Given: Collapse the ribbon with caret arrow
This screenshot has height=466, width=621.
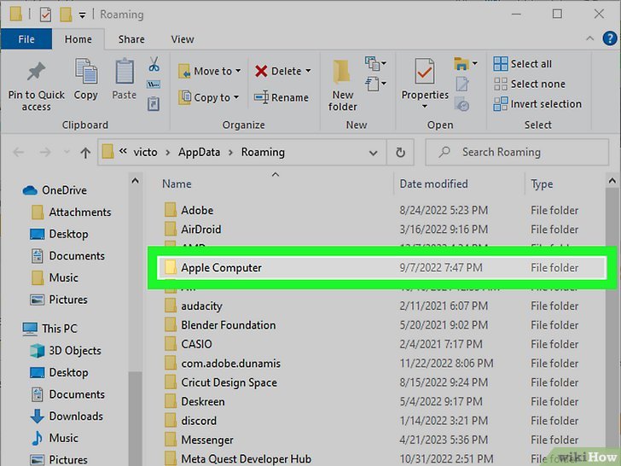Looking at the screenshot, I should [589, 38].
